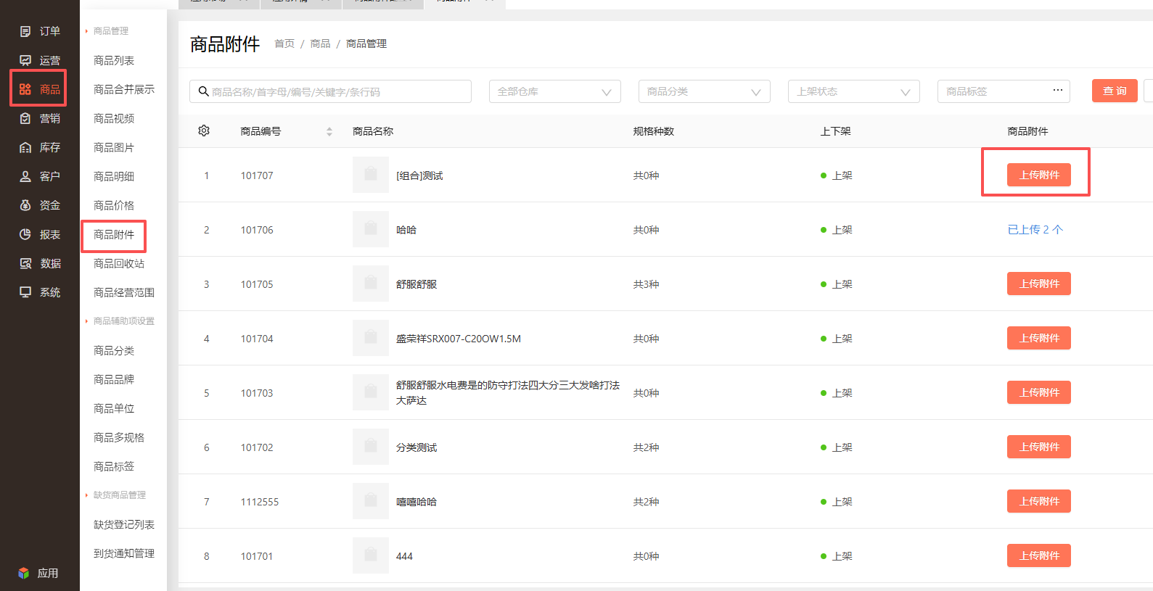Click the search magnifier icon
The width and height of the screenshot is (1153, 591).
(x=204, y=91)
